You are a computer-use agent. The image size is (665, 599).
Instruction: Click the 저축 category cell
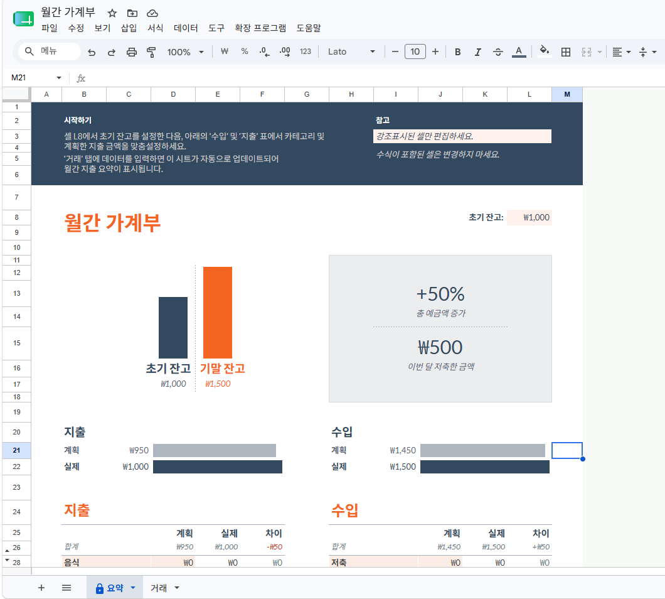click(373, 562)
